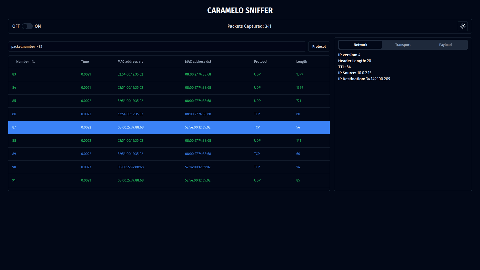This screenshot has height=270, width=480.
Task: Select the Network tab
Action: coord(360,45)
